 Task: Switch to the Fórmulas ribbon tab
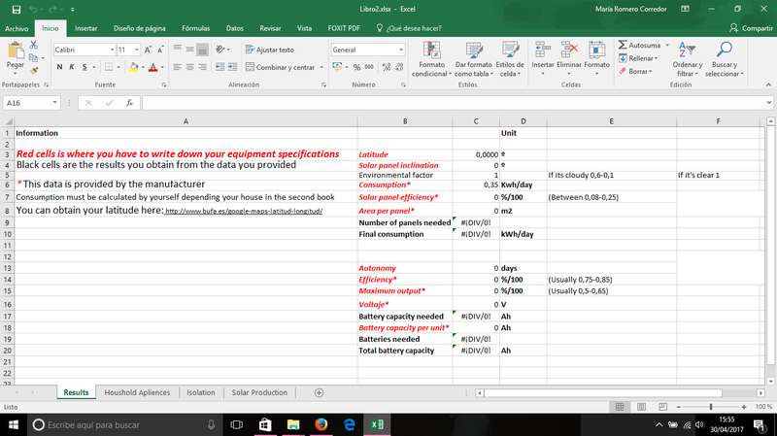[x=195, y=28]
